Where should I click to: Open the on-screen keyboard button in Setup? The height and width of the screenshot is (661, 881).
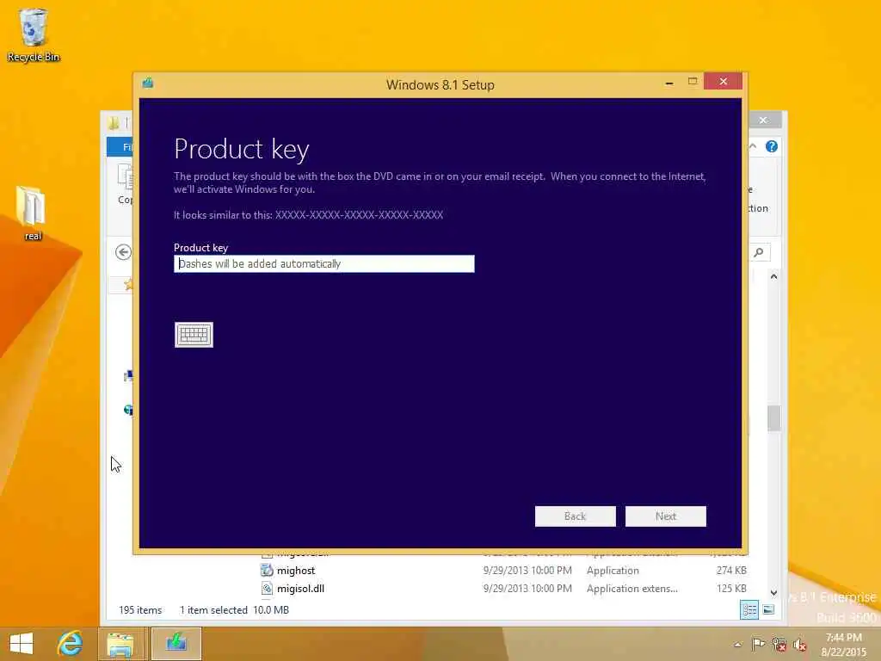coord(194,335)
